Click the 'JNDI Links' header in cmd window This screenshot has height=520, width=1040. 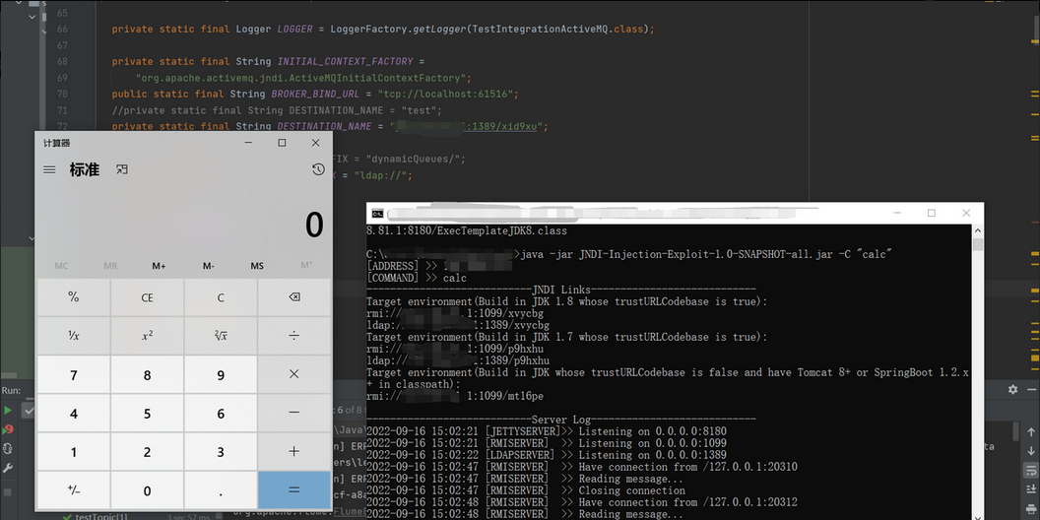point(561,290)
